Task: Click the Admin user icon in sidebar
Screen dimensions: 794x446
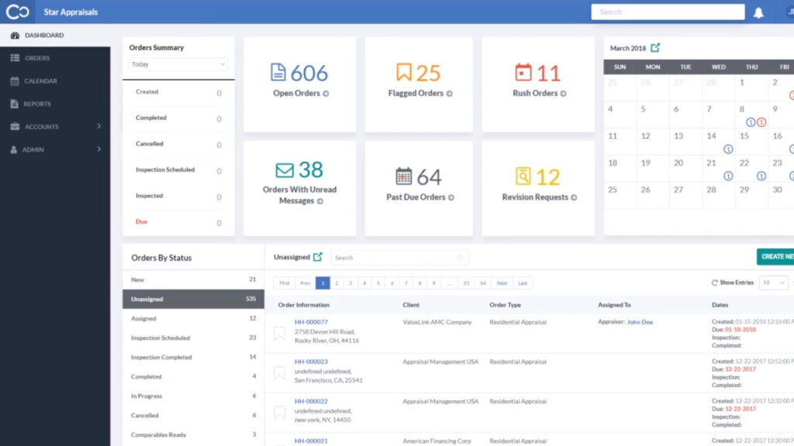Action: (14, 149)
